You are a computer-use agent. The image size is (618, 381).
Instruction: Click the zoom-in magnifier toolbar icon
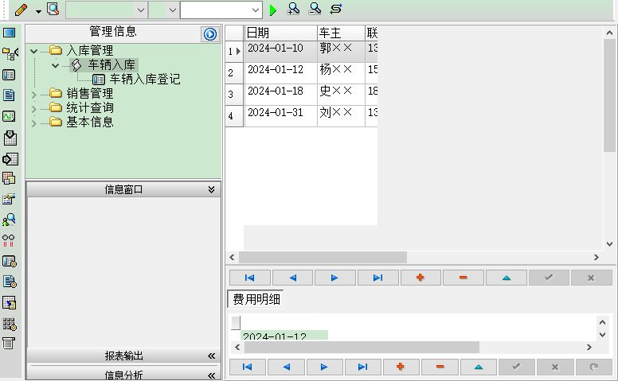[x=293, y=9]
